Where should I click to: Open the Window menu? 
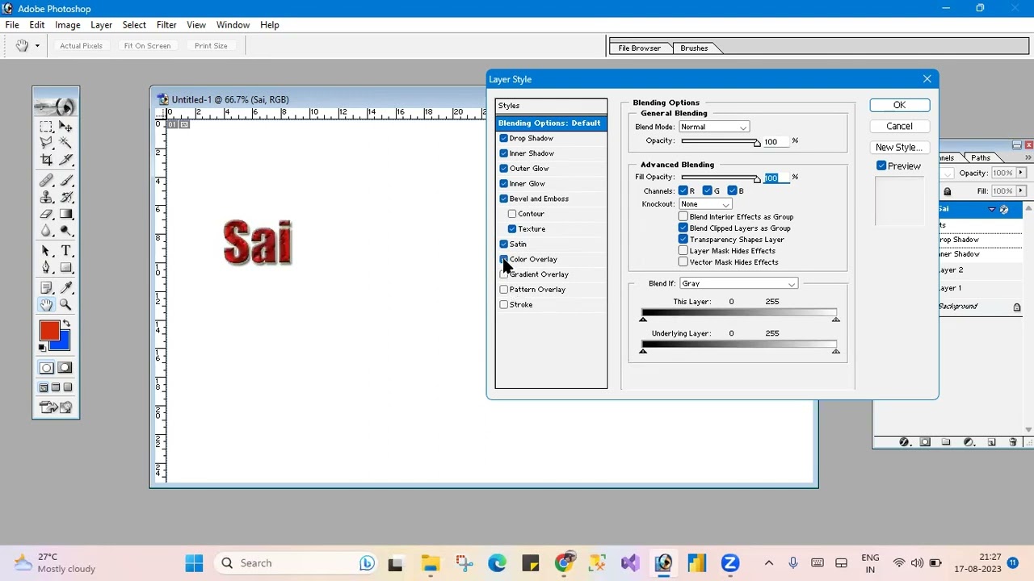(x=233, y=25)
